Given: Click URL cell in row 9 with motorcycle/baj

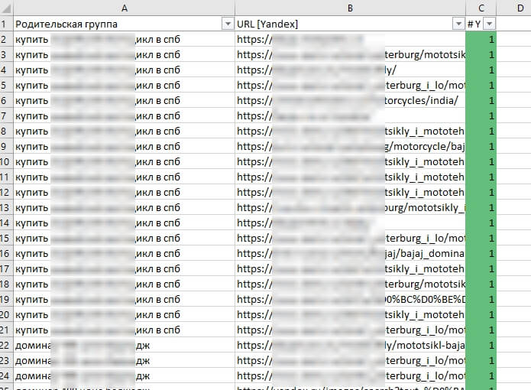Looking at the screenshot, I should [350, 146].
